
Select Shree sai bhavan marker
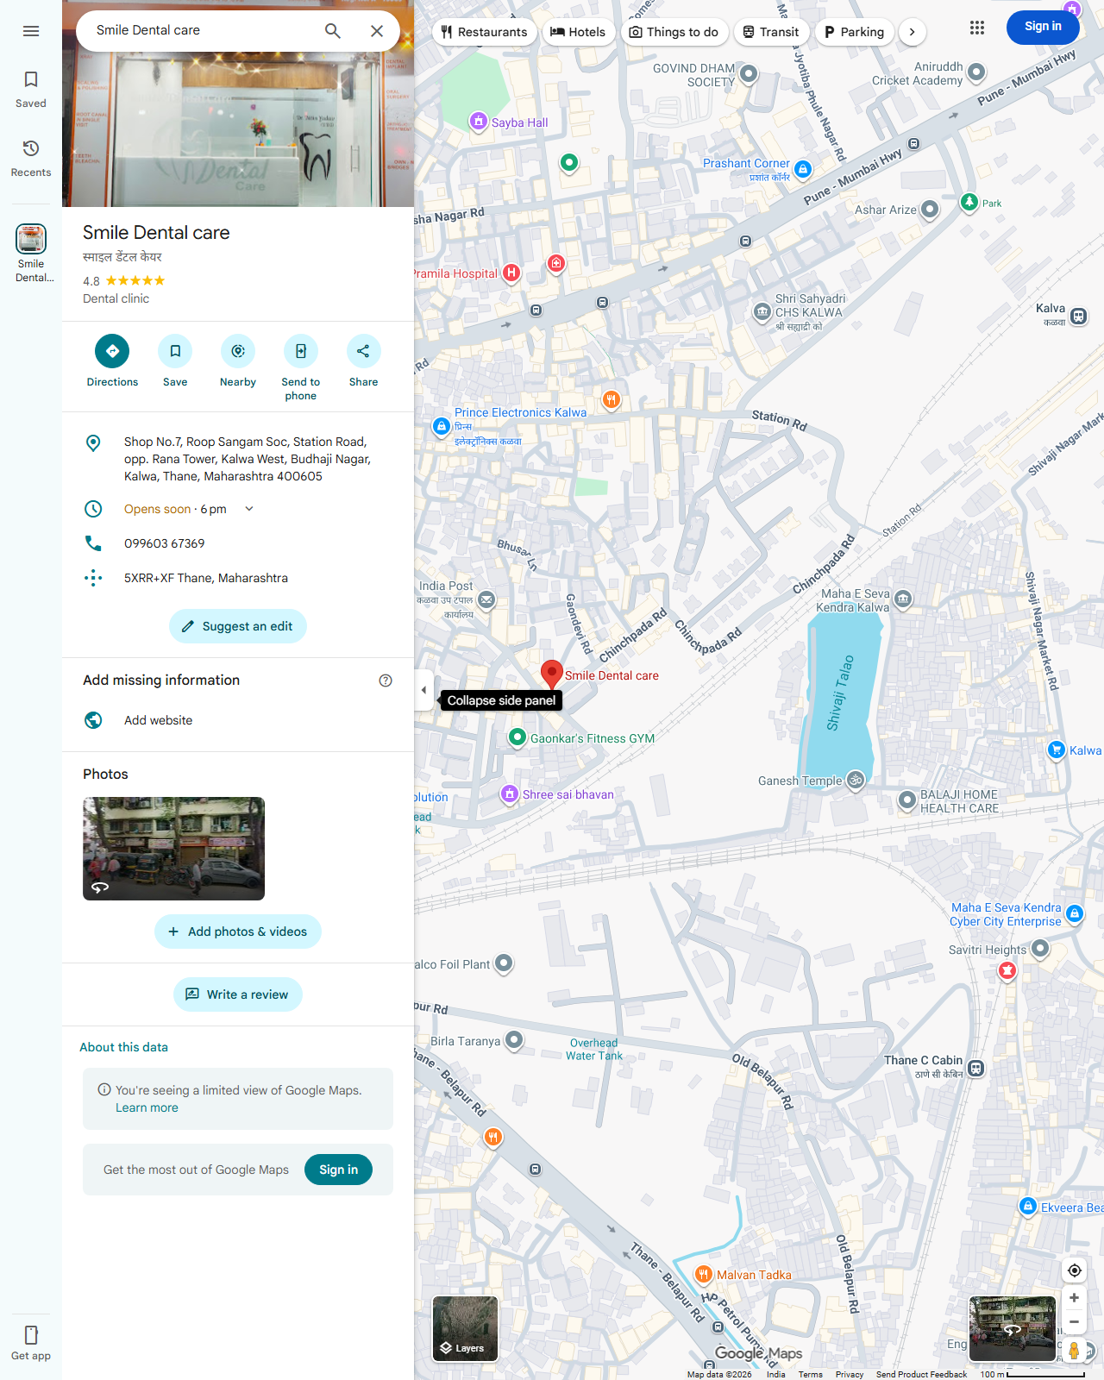(x=510, y=793)
